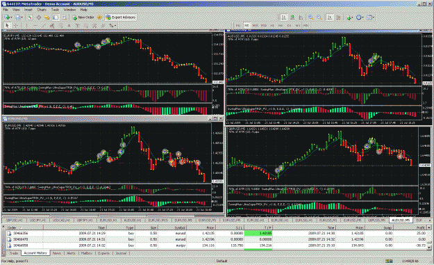Click the green T/P cell 1.42185

258,234
